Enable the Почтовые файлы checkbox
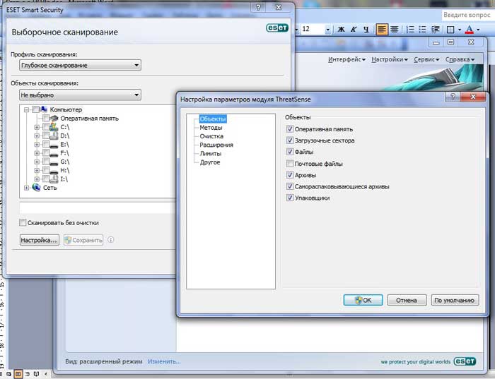The height and width of the screenshot is (379, 495). pos(290,164)
